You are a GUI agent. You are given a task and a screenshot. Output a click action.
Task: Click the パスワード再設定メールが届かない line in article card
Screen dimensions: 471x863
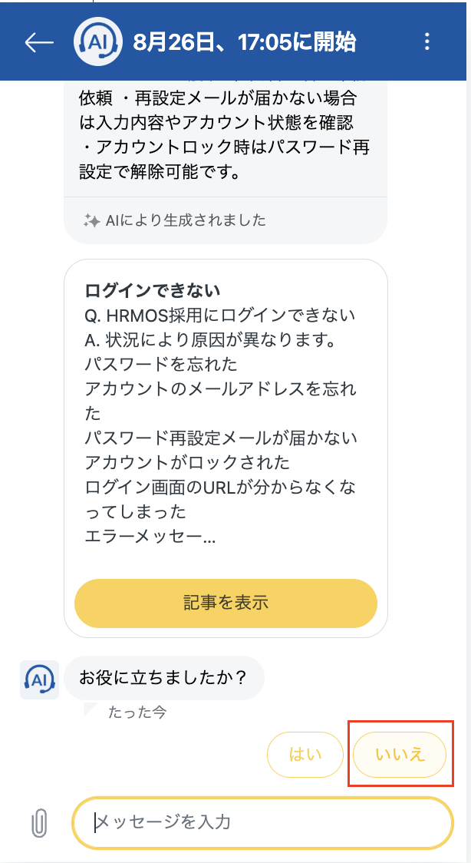221,438
